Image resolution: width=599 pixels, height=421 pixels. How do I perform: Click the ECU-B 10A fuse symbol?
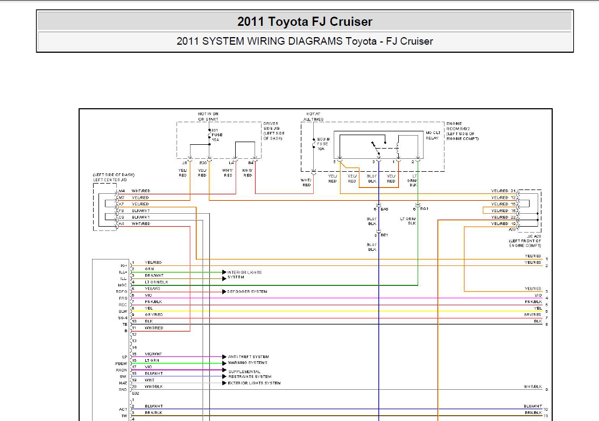pos(314,144)
